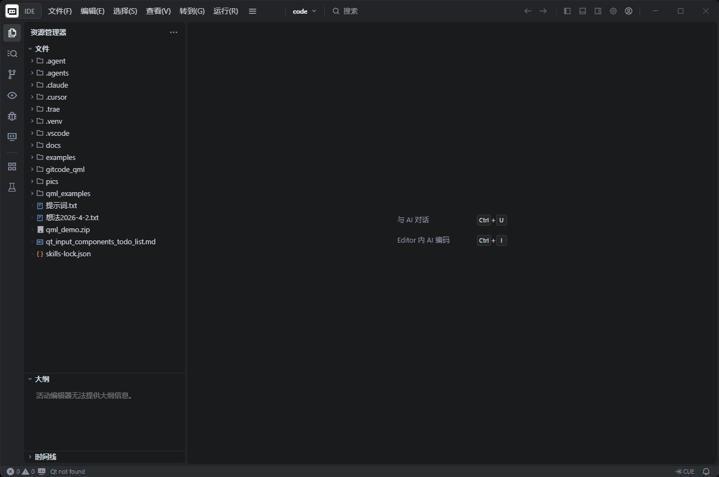Toggle CUE in the status bar
The image size is (719, 477).
click(x=685, y=472)
